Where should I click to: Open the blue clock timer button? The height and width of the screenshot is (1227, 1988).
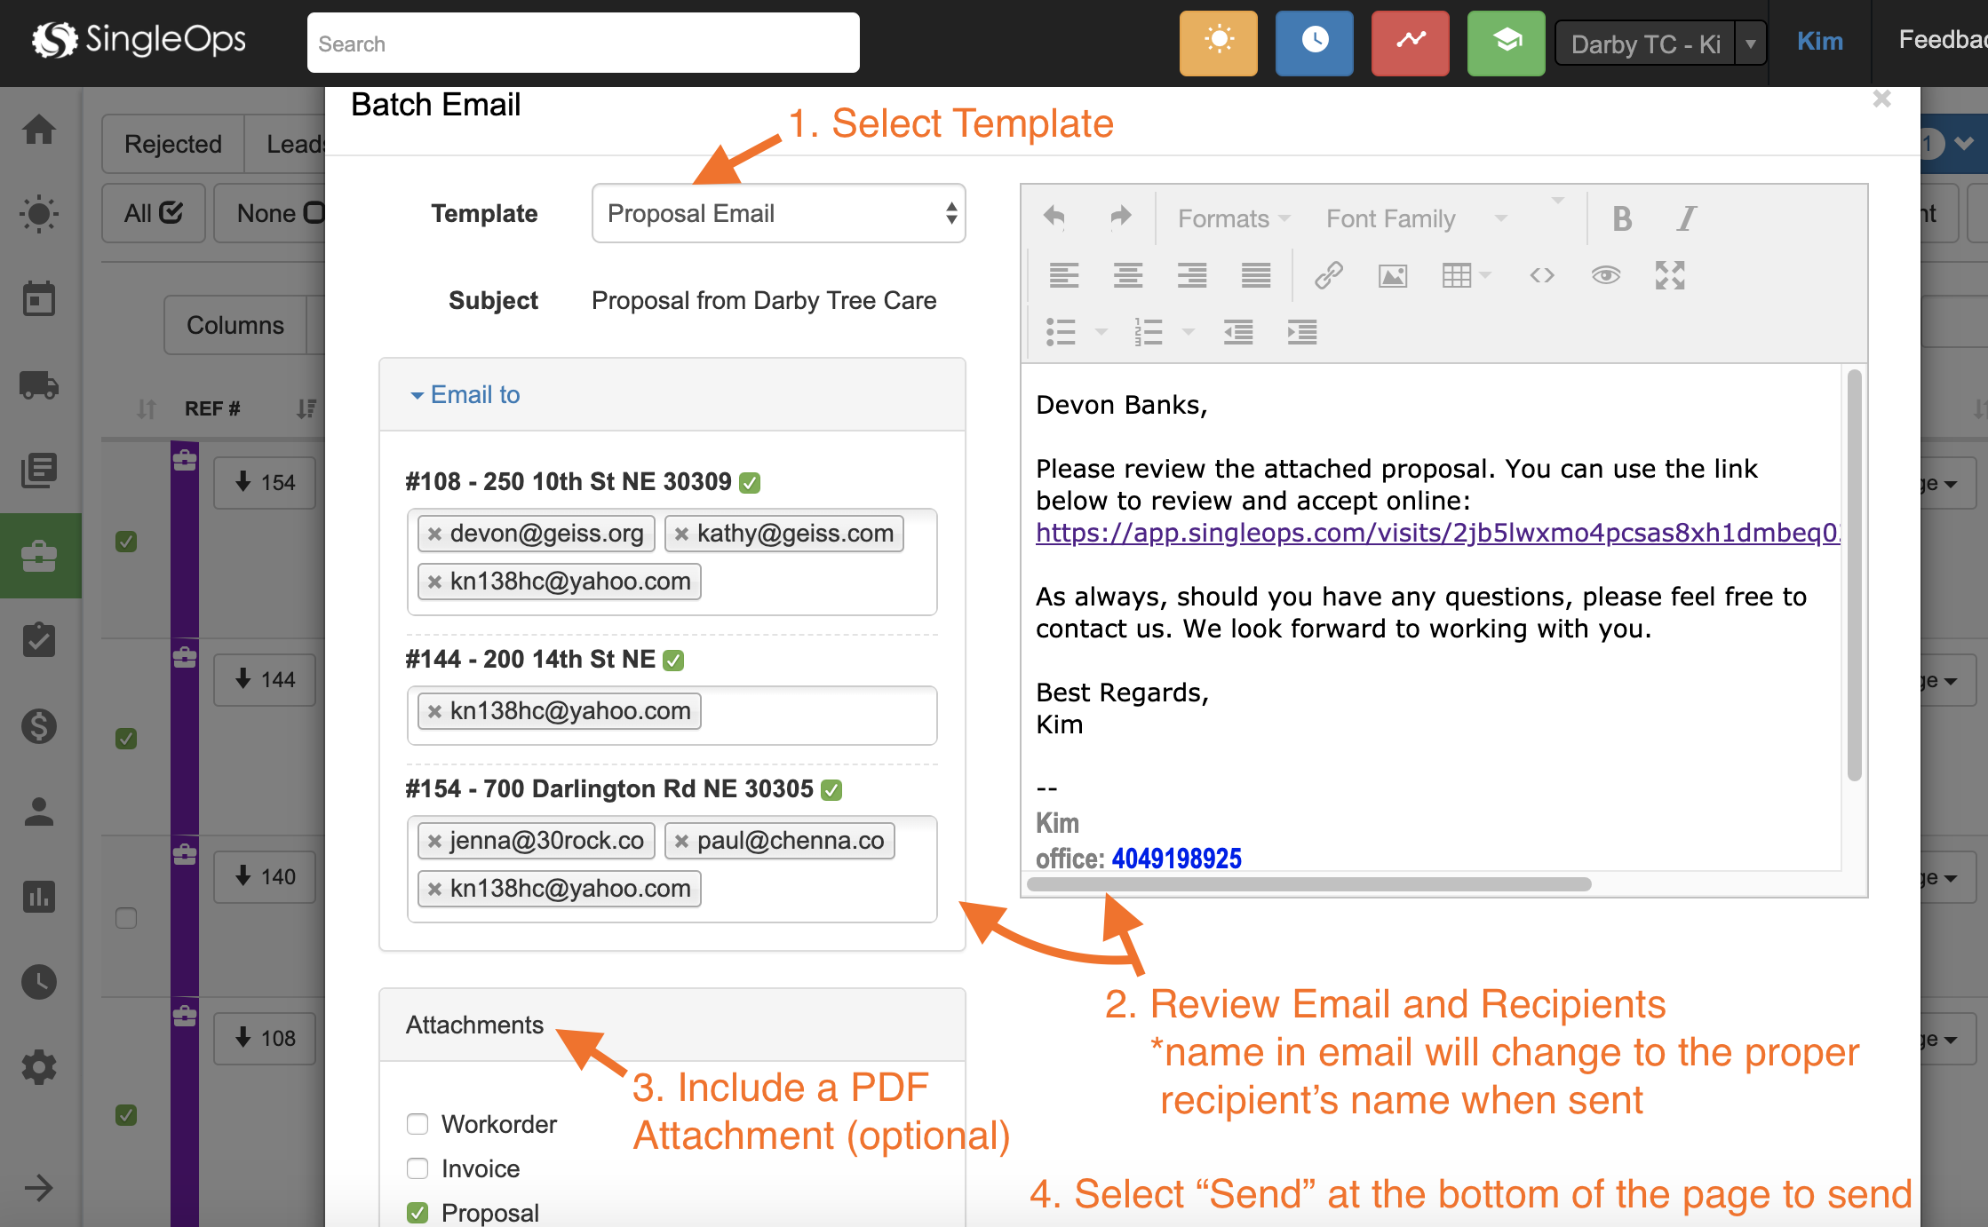[1314, 43]
